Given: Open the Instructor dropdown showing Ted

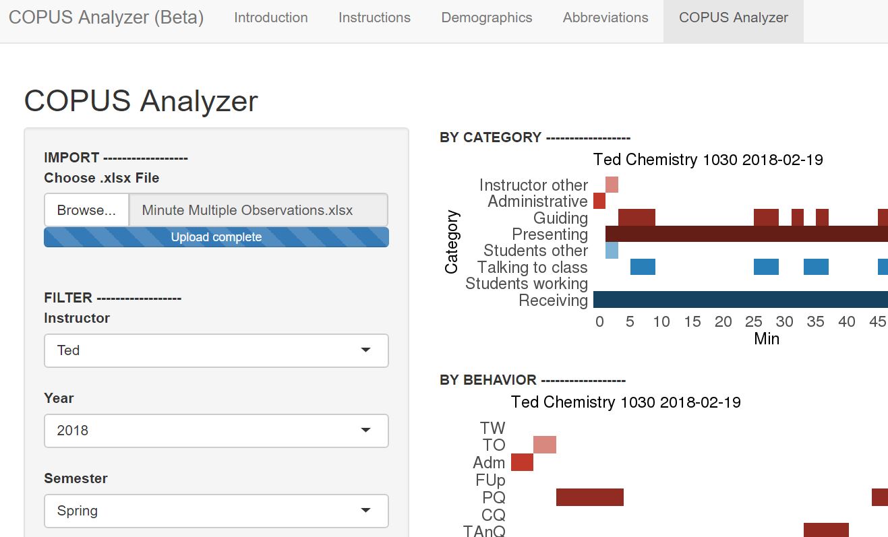Looking at the screenshot, I should (x=216, y=350).
